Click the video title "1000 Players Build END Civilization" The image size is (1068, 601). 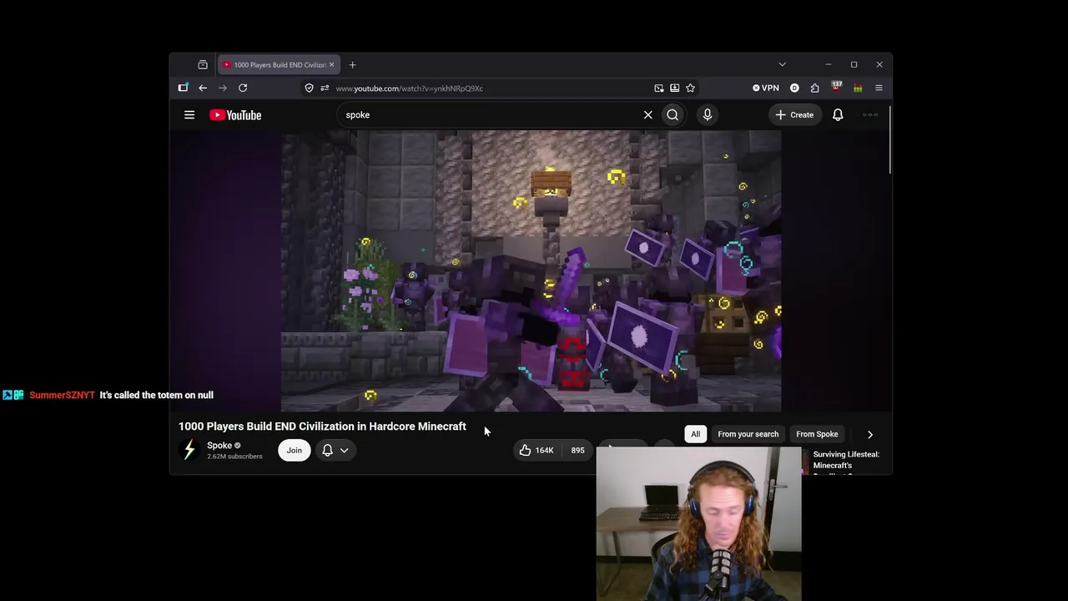coord(322,427)
